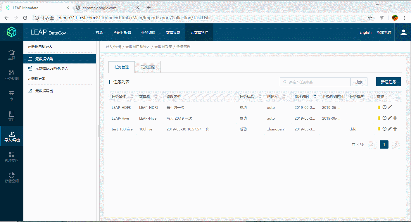Click the zhangpan1 creator cell
This screenshot has width=411, height=222.
[276, 129]
